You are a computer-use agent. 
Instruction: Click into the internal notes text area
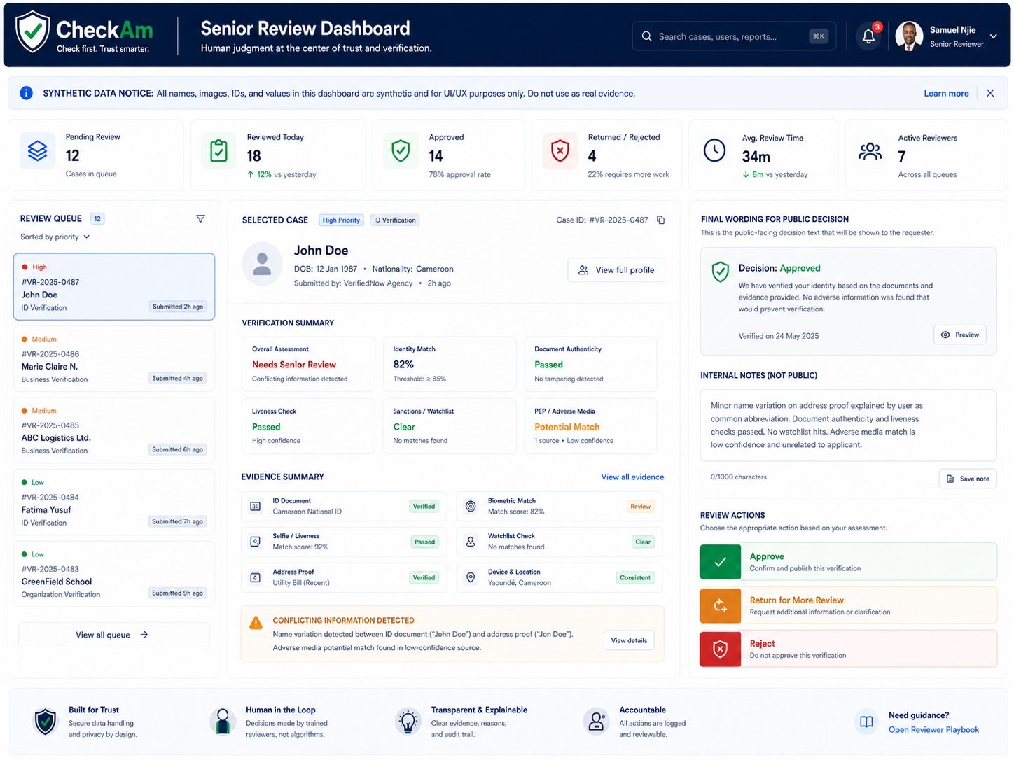848,425
